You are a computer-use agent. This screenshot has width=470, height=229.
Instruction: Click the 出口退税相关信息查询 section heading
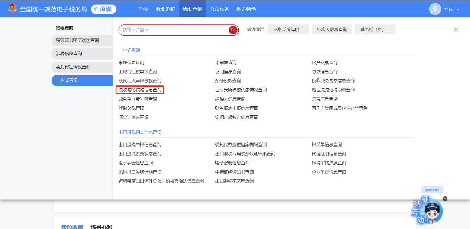(x=140, y=132)
